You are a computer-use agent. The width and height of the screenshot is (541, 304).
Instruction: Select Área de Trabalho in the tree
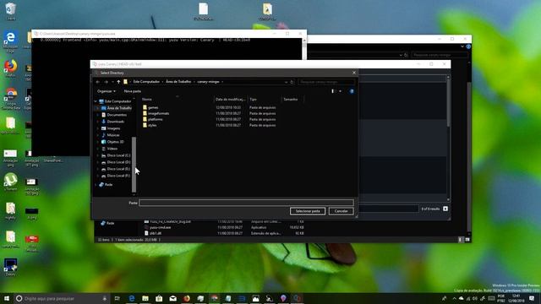click(118, 108)
